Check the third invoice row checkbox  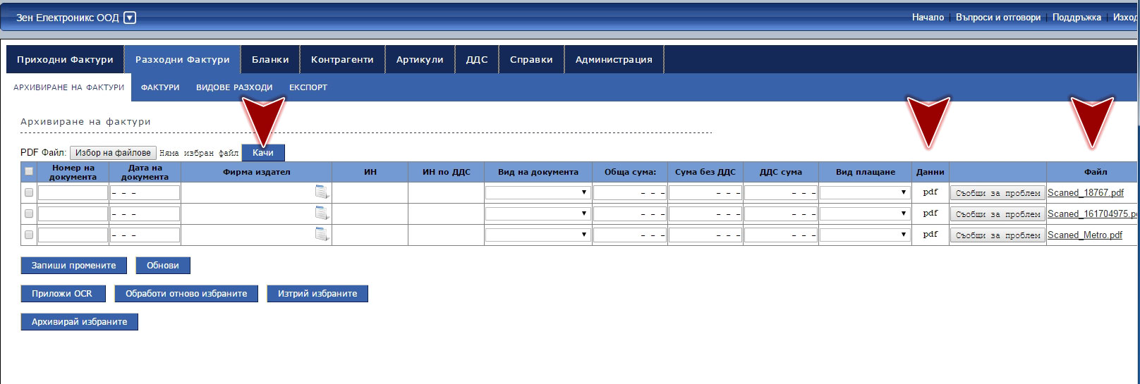pyautogui.click(x=29, y=235)
